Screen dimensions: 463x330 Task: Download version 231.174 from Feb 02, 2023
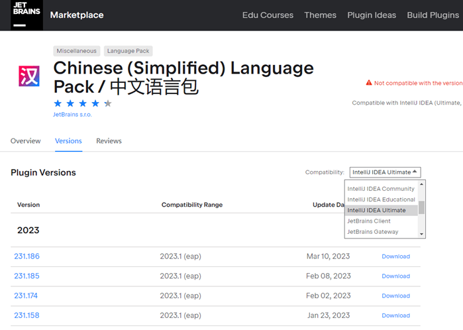pyautogui.click(x=395, y=296)
